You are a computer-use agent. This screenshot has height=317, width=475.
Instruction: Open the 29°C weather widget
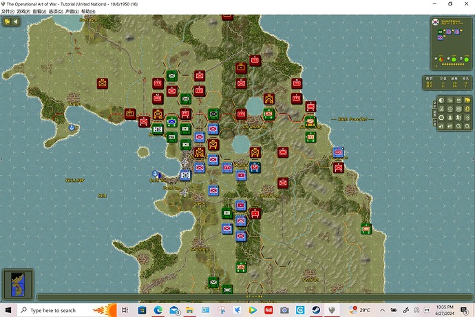point(359,310)
